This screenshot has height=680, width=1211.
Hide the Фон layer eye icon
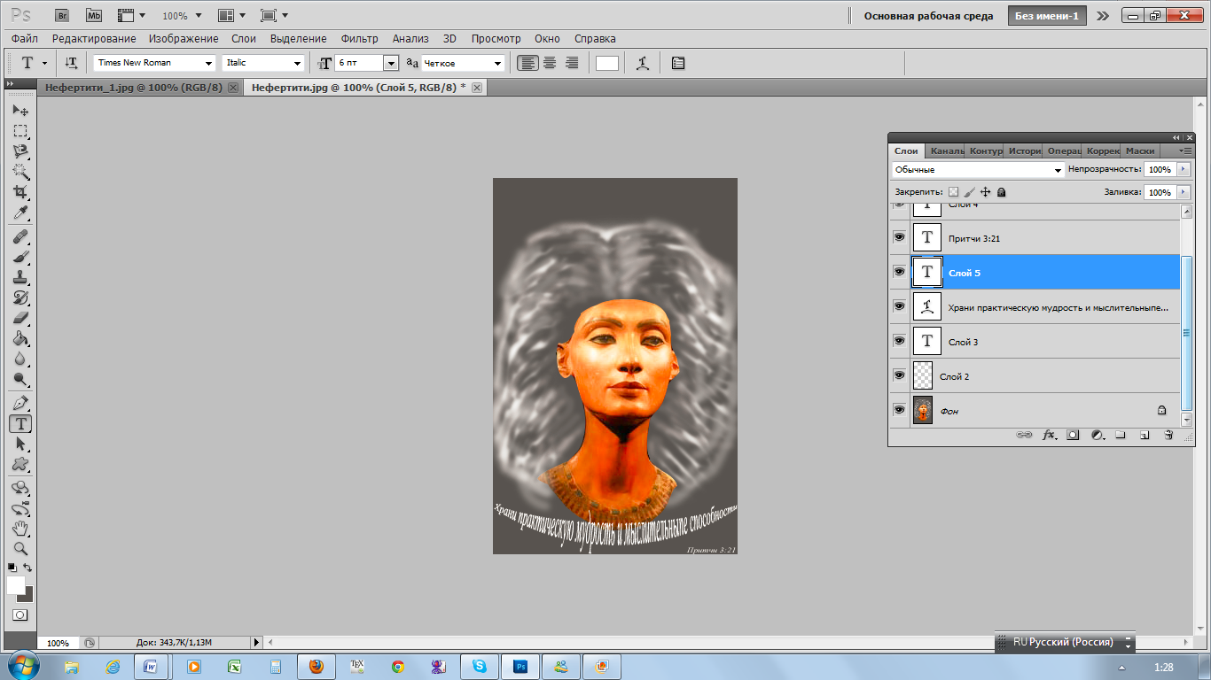[899, 410]
